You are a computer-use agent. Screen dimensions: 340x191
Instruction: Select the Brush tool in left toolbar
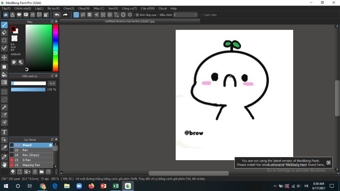pos(4,25)
